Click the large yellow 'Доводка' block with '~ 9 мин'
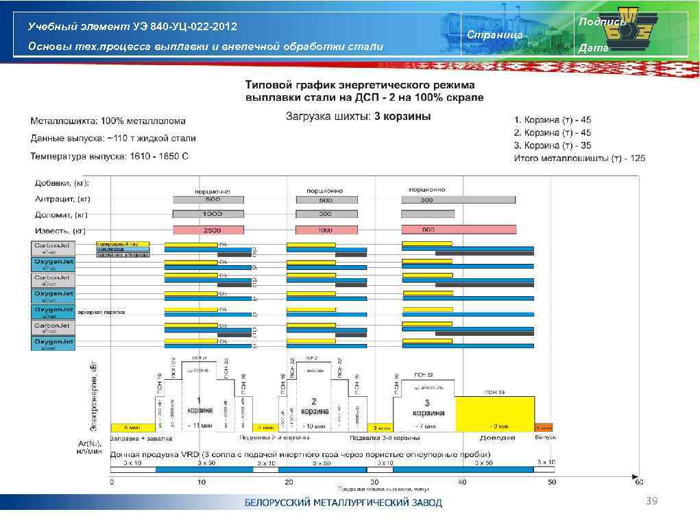 click(494, 414)
